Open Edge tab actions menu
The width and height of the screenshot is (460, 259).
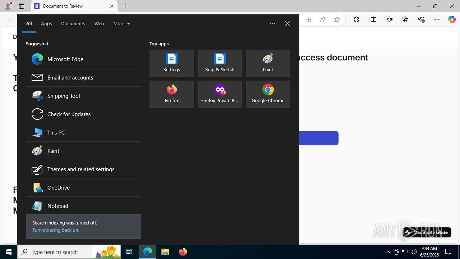22,6
